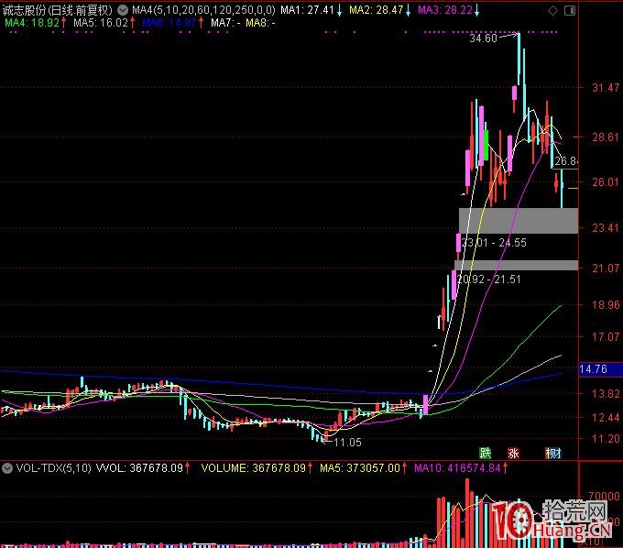Image resolution: width=623 pixels, height=548 pixels.
Task: Click the red 涨 marker icon
Action: click(x=513, y=453)
